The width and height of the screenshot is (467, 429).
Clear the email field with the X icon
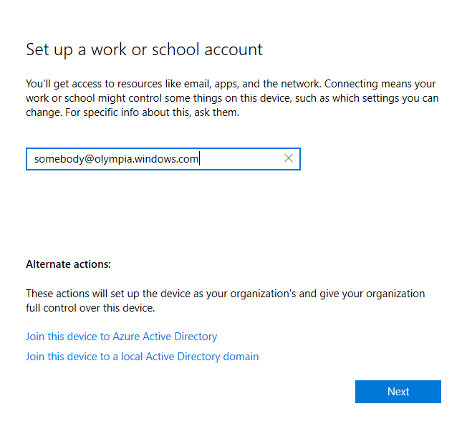pyautogui.click(x=289, y=158)
